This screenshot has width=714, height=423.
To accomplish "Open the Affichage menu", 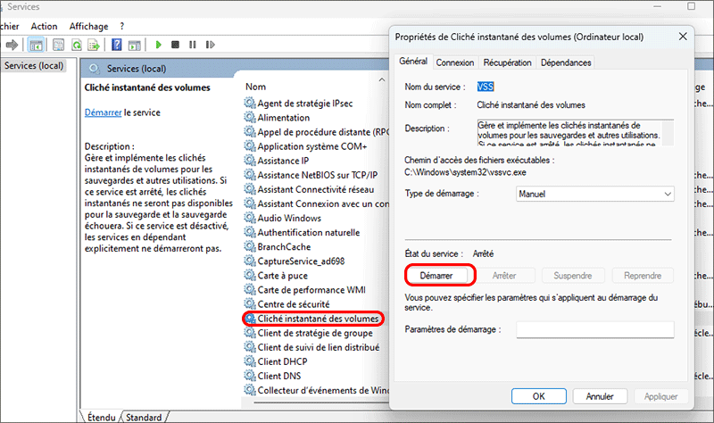I will click(x=88, y=27).
